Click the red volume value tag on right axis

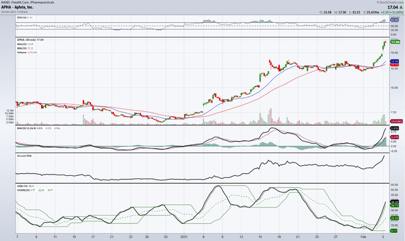(396, 121)
